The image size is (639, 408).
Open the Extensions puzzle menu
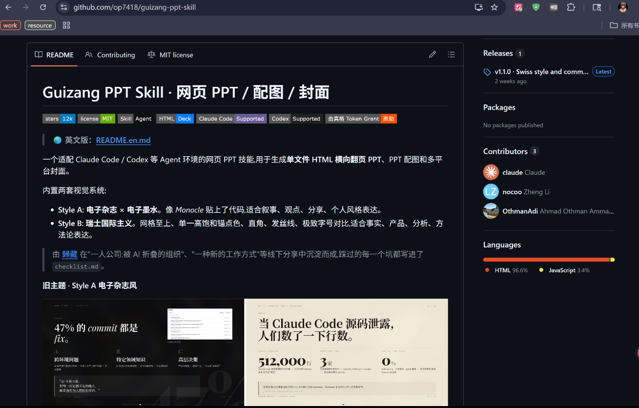coord(571,7)
